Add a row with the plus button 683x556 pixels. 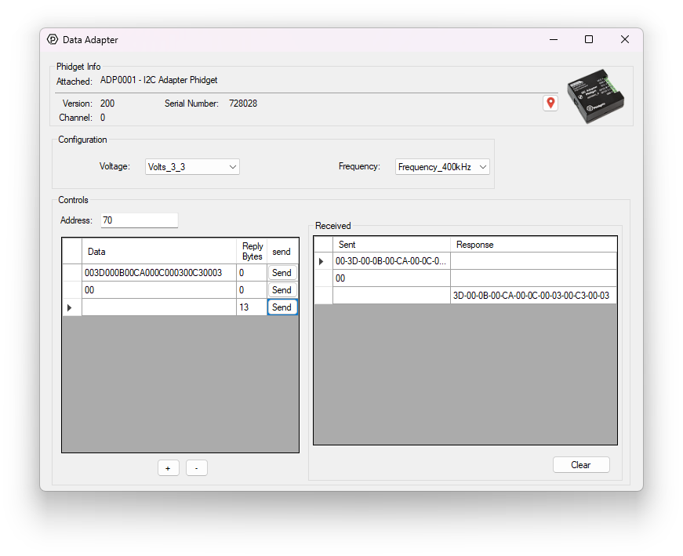click(x=168, y=468)
